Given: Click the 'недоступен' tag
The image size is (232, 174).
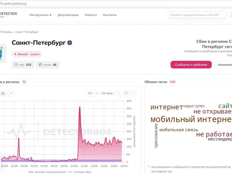Looking at the screenshot, I should 194,106.
